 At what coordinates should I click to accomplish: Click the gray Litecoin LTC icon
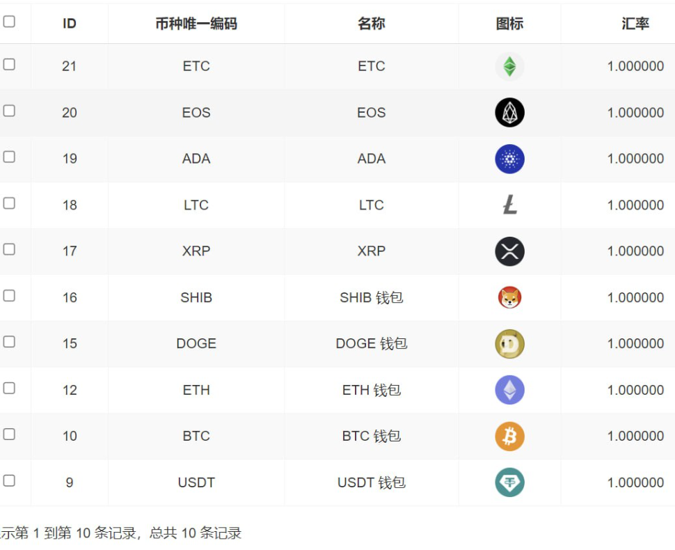coord(510,205)
